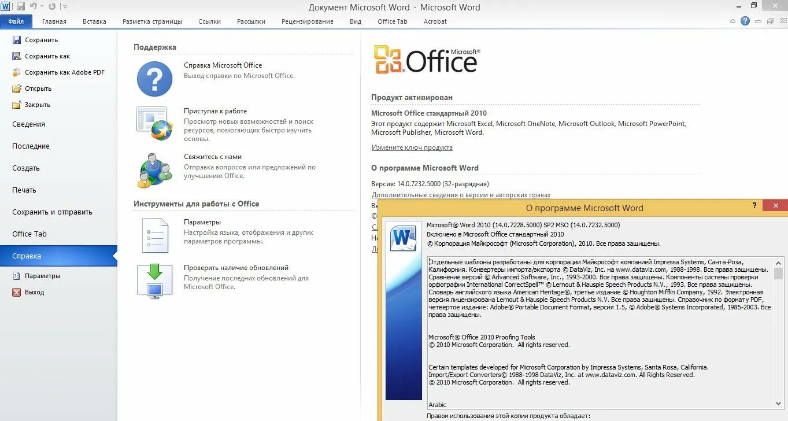Click the blue Help icon in ribbon corner
The height and width of the screenshot is (421, 788).
click(745, 21)
